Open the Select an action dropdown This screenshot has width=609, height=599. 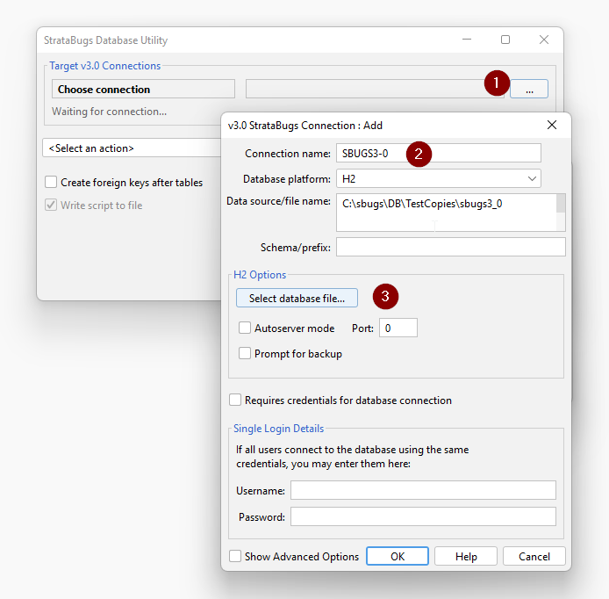[x=132, y=148]
